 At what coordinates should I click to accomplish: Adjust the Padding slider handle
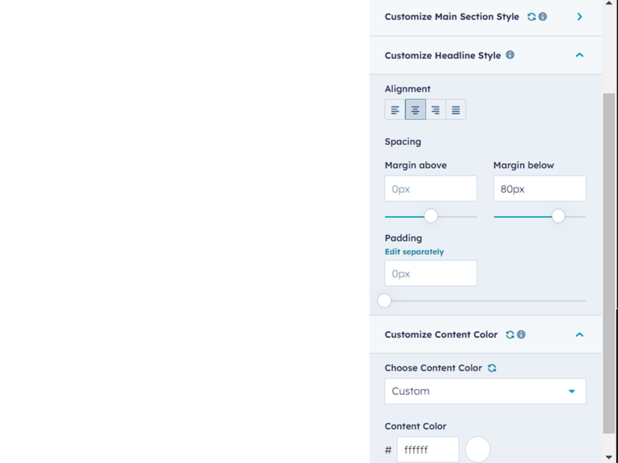coord(384,301)
